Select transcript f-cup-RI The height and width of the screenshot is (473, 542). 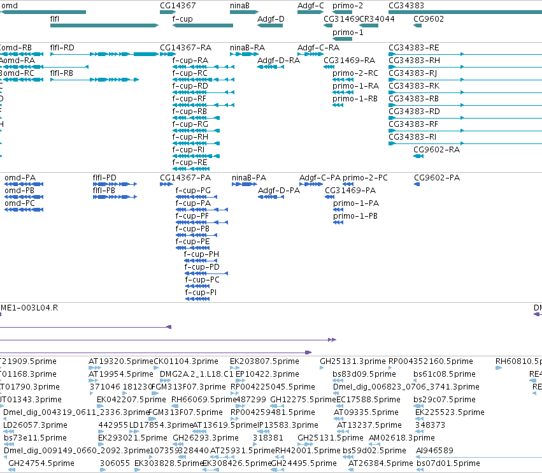[196, 156]
